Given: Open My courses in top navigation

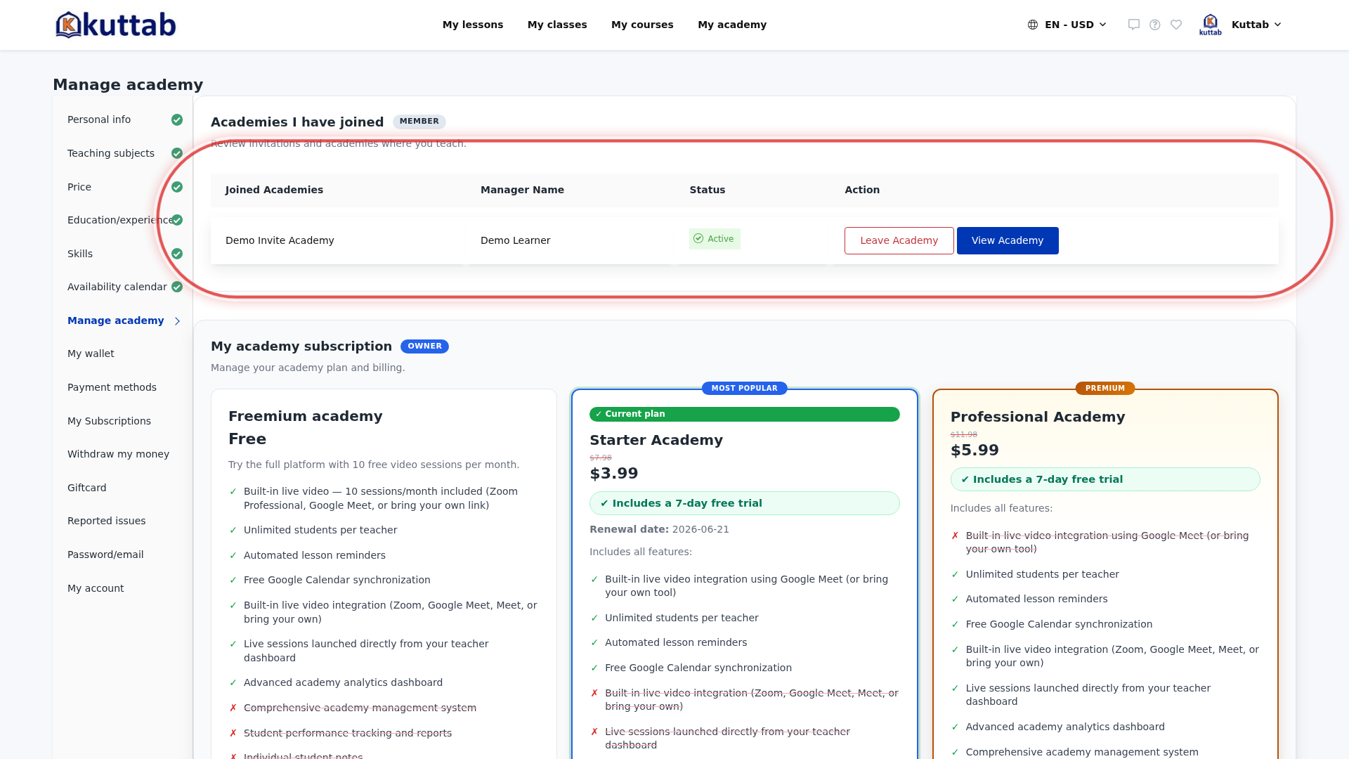Looking at the screenshot, I should point(642,25).
